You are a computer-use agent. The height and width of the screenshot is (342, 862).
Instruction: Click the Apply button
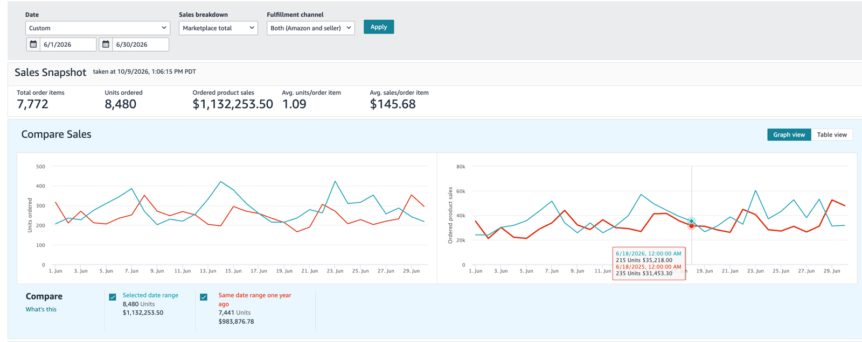pyautogui.click(x=379, y=27)
